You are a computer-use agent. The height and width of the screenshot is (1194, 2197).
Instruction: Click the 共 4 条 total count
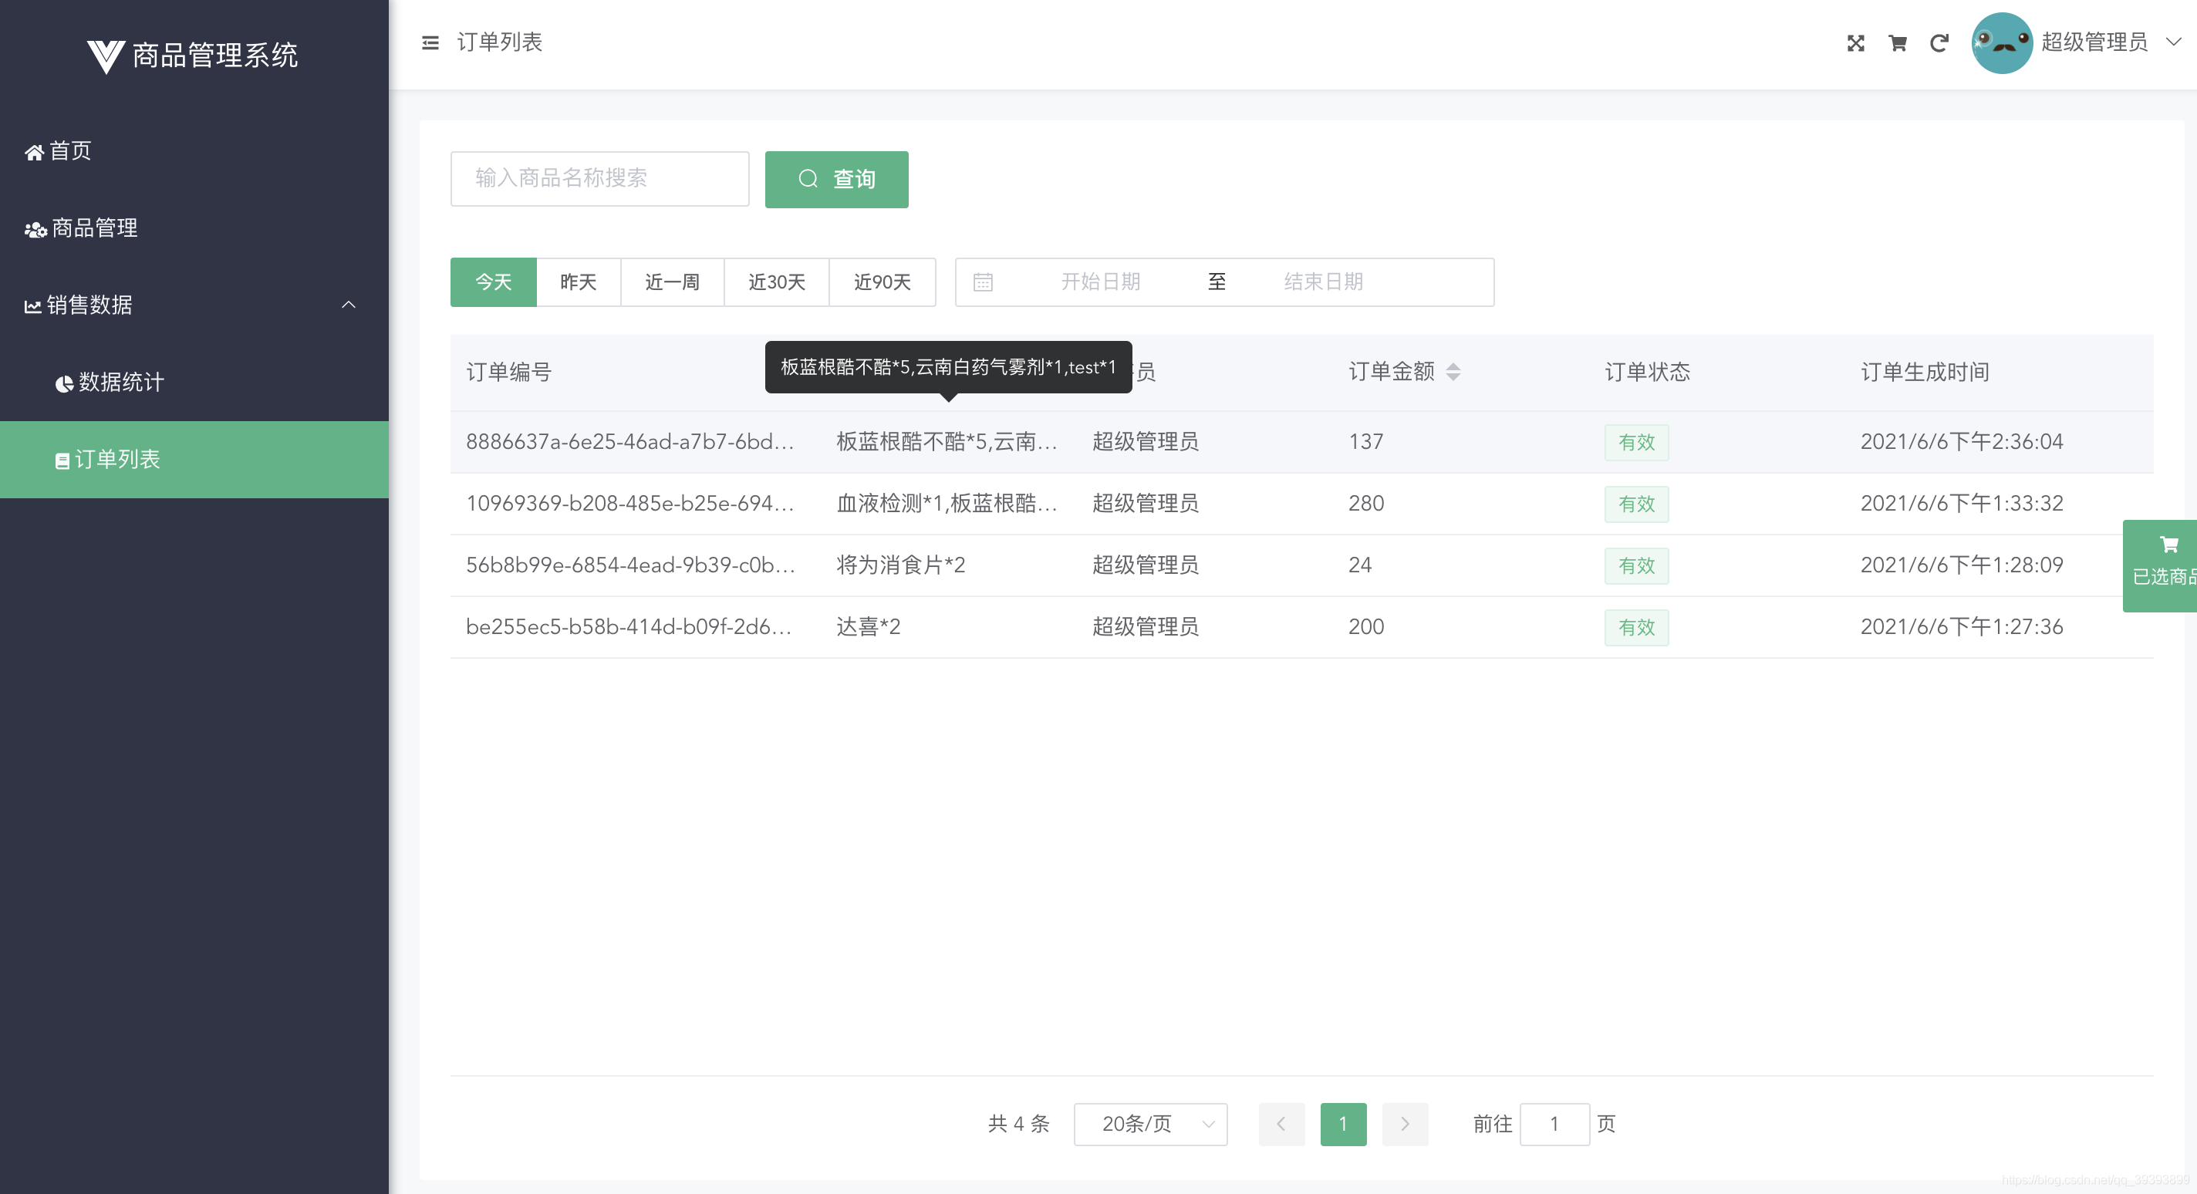point(1018,1123)
